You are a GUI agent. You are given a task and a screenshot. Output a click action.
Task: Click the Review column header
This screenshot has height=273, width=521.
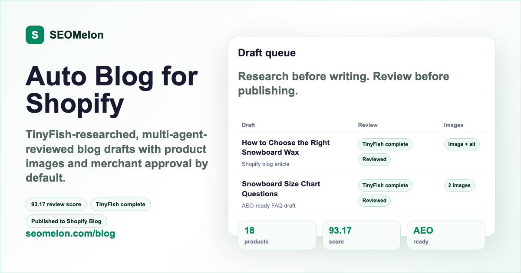368,125
